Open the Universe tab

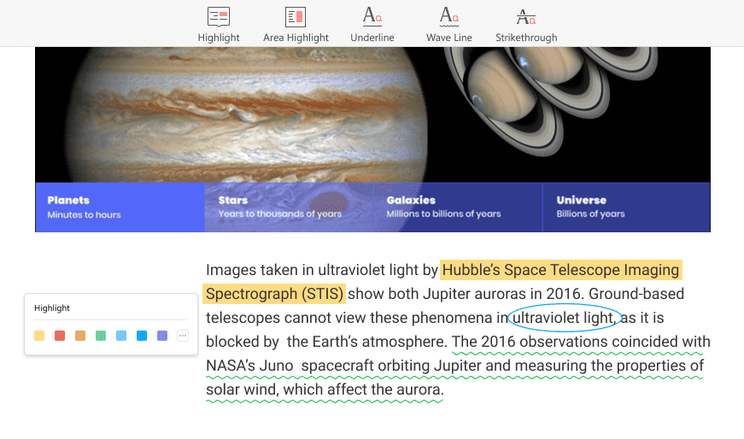point(626,207)
